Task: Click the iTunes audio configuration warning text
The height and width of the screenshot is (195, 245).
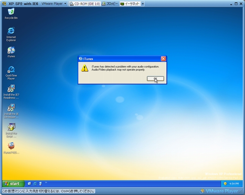Action: pyautogui.click(x=125, y=68)
